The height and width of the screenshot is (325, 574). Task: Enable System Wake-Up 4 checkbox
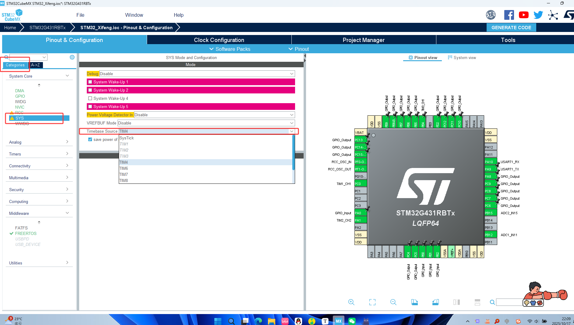(x=90, y=98)
